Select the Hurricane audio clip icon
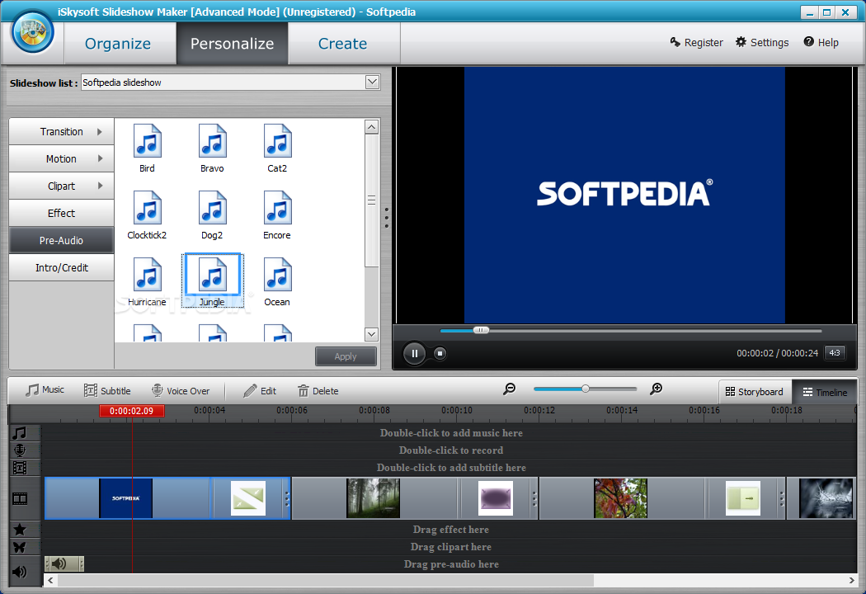The width and height of the screenshot is (866, 594). tap(147, 275)
